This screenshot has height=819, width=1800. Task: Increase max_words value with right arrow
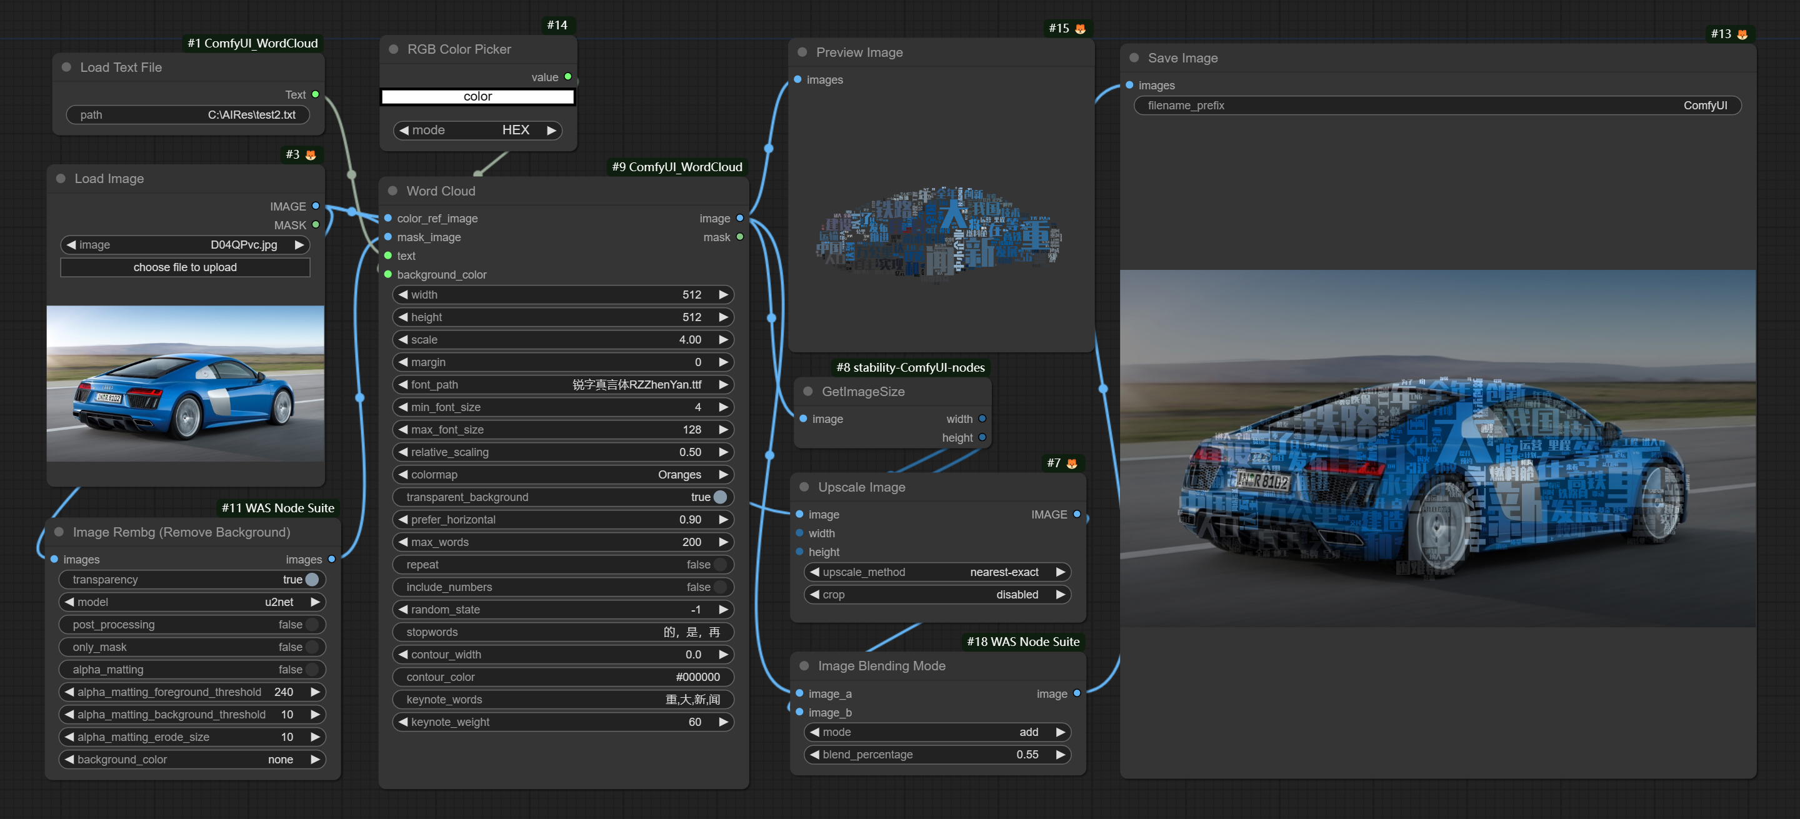pyautogui.click(x=723, y=542)
